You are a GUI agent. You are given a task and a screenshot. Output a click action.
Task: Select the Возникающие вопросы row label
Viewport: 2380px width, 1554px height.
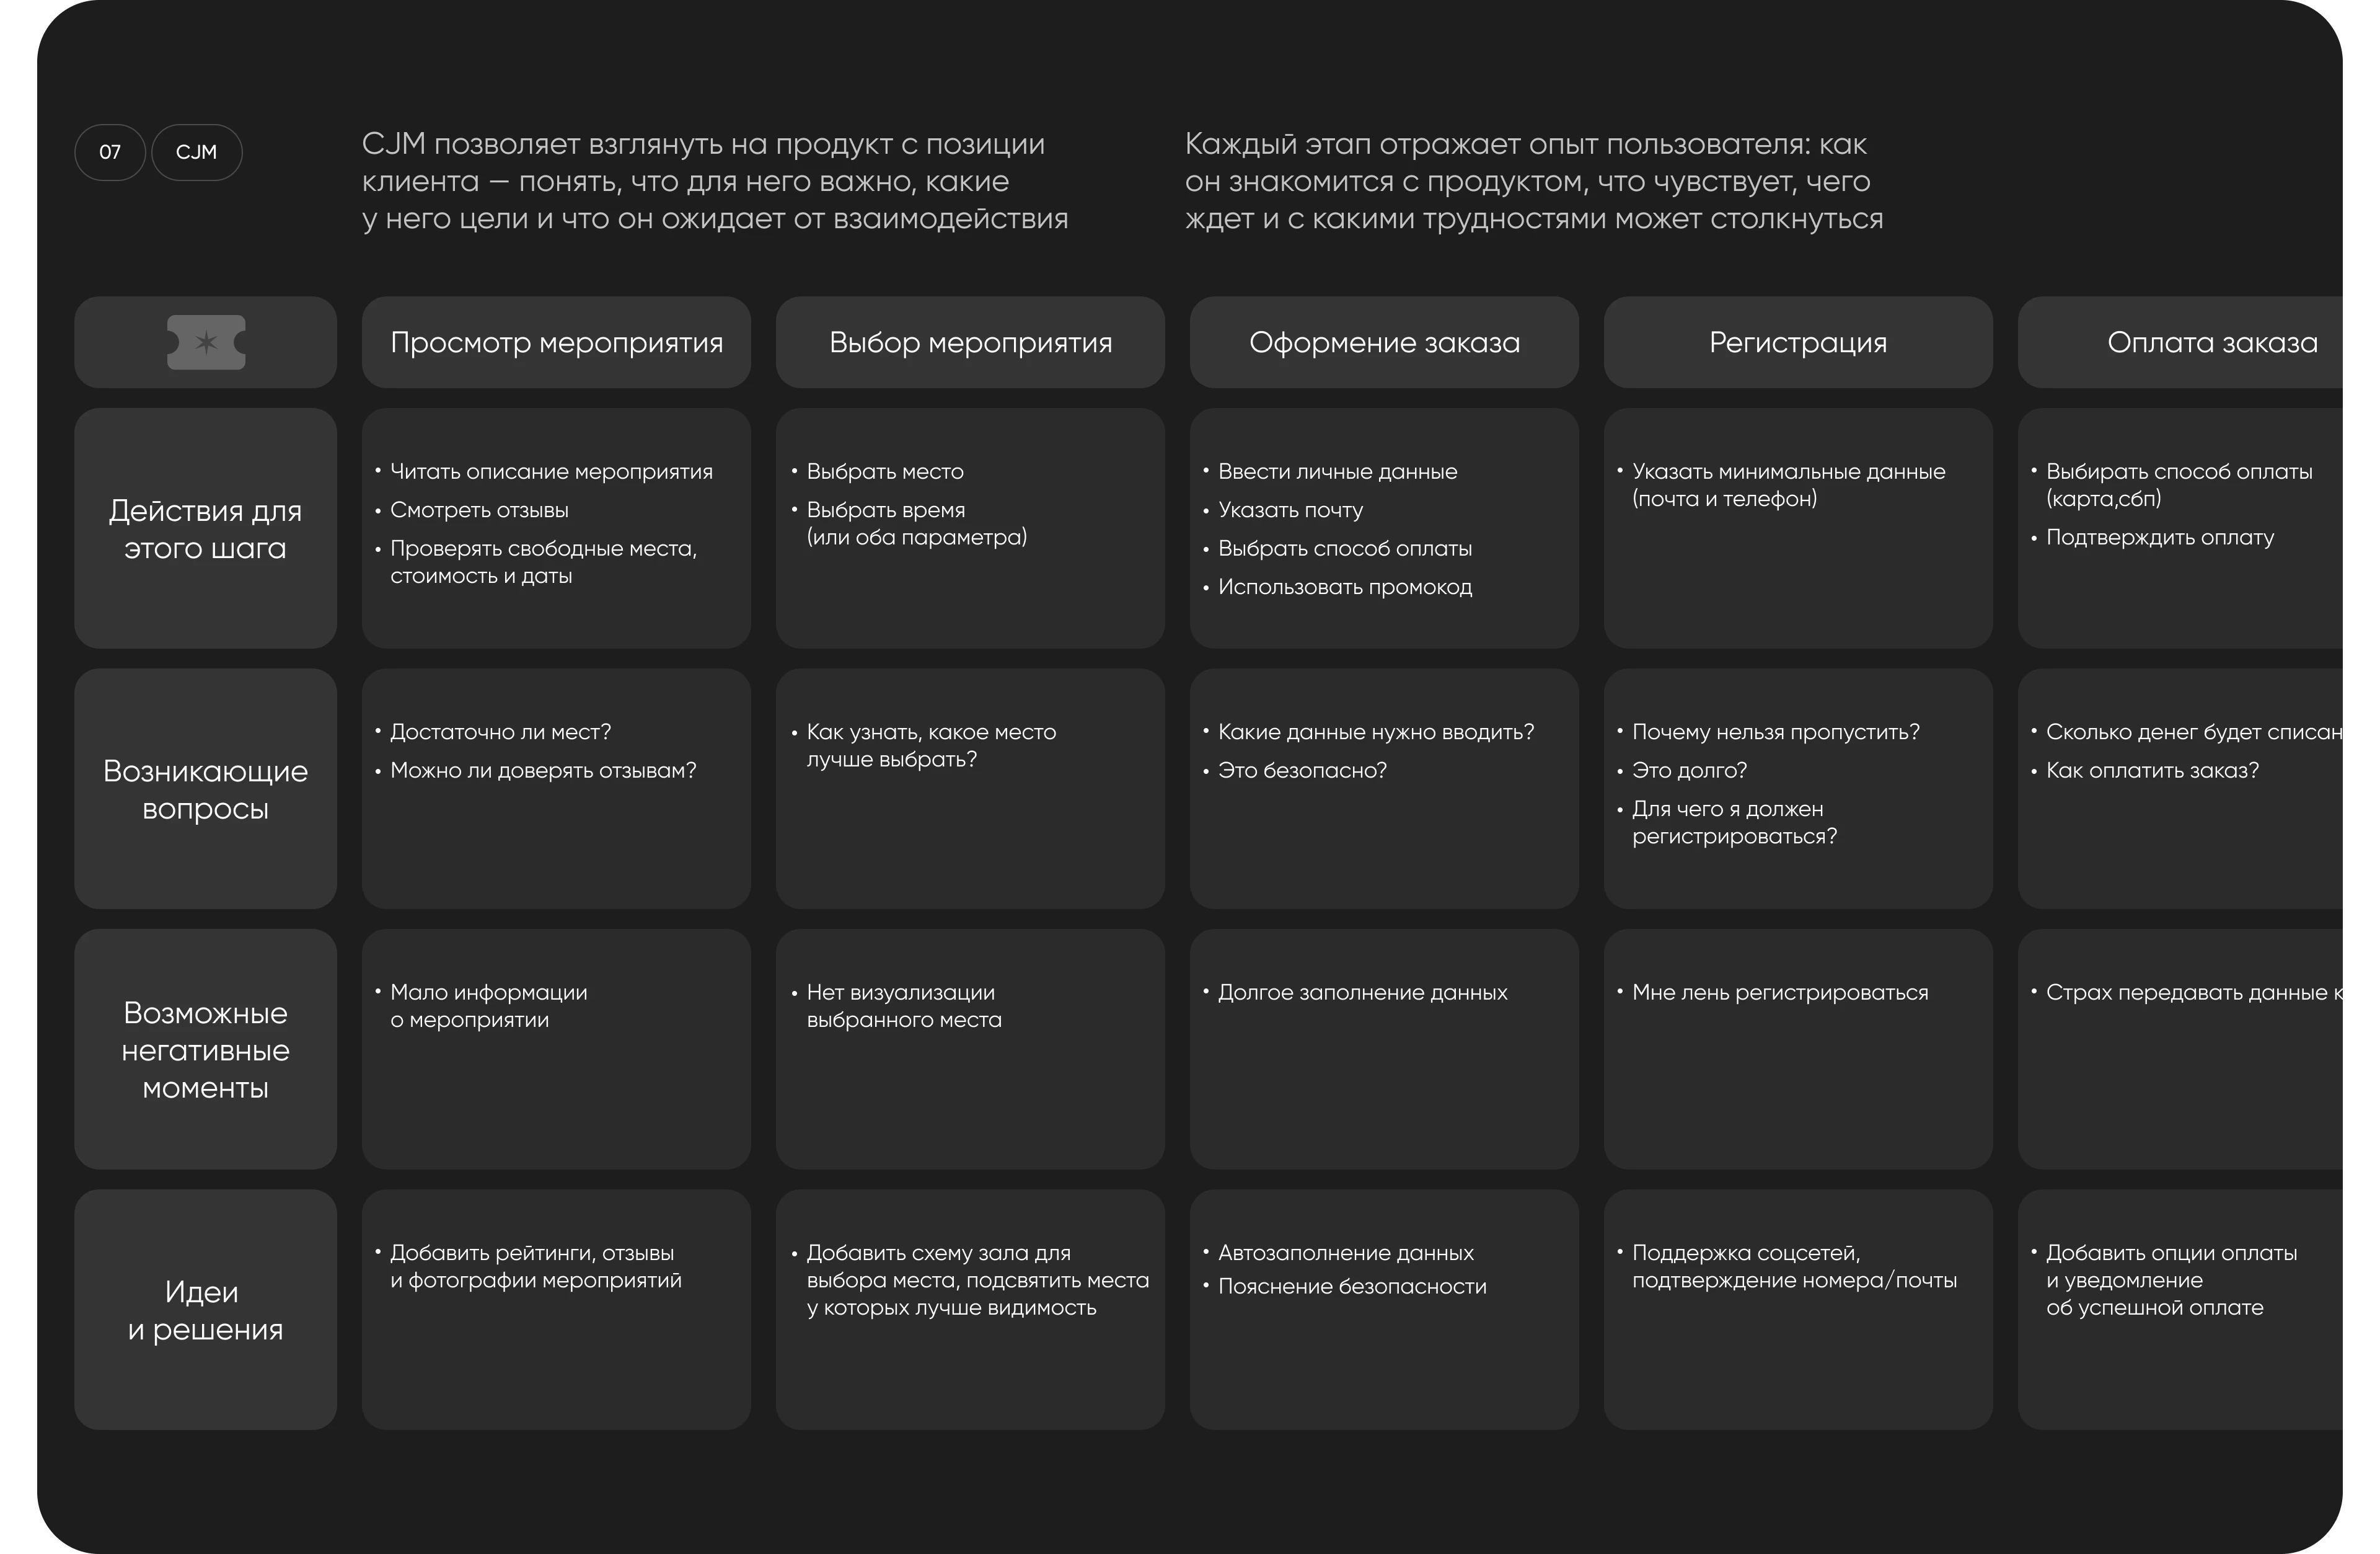[206, 789]
